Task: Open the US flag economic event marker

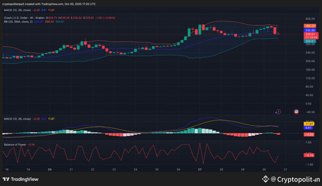Action: click(x=296, y=112)
